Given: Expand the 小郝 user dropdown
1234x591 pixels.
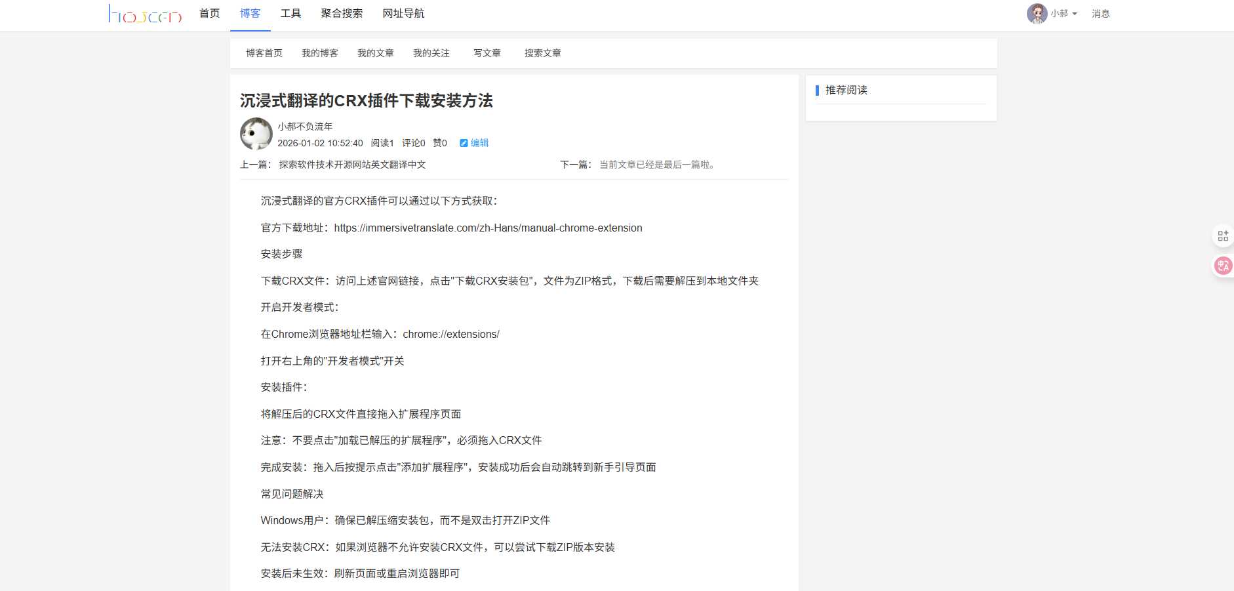Looking at the screenshot, I should point(1064,14).
